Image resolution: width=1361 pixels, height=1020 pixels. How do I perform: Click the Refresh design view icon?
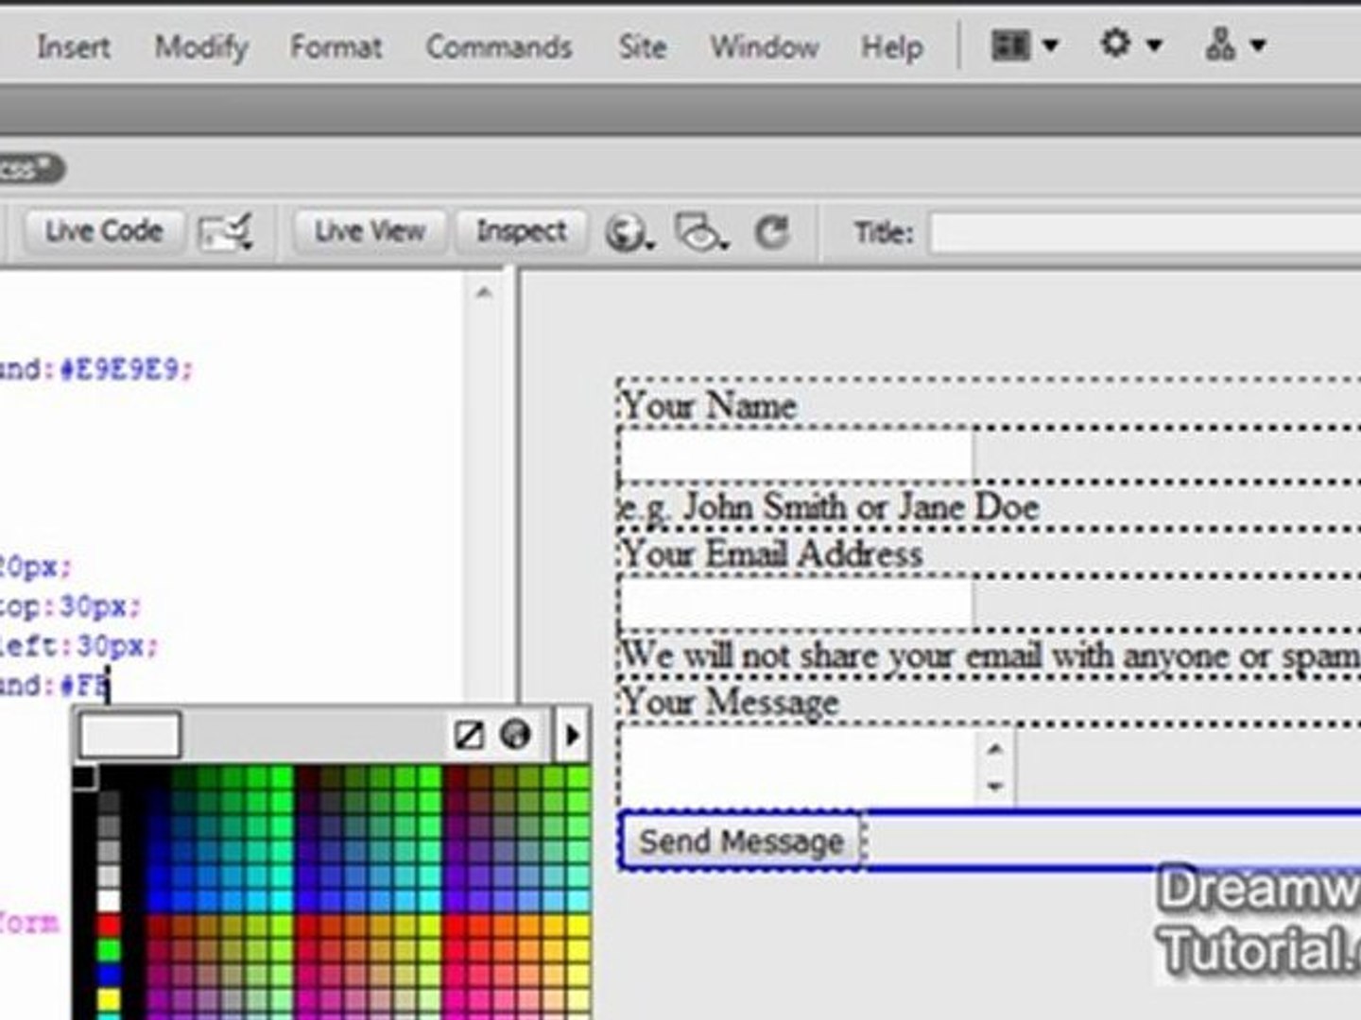(x=772, y=231)
